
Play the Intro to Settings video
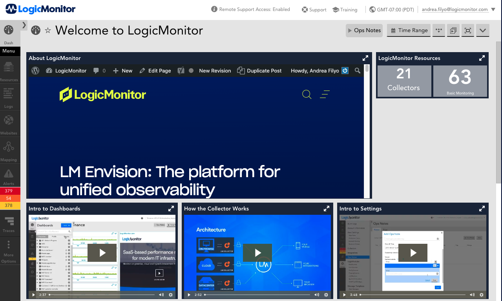click(x=413, y=253)
